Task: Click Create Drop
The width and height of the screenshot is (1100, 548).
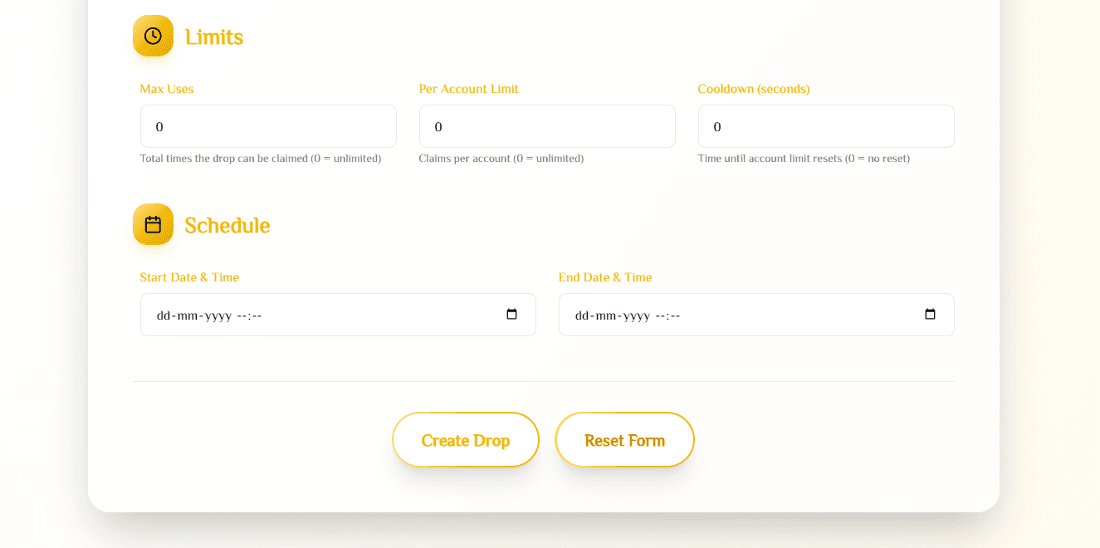Action: [x=465, y=439]
